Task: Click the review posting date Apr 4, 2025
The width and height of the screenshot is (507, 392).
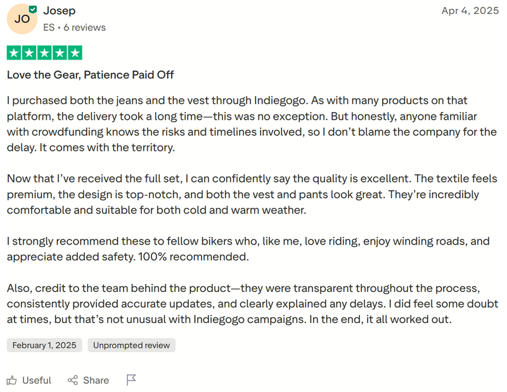Action: pyautogui.click(x=470, y=10)
